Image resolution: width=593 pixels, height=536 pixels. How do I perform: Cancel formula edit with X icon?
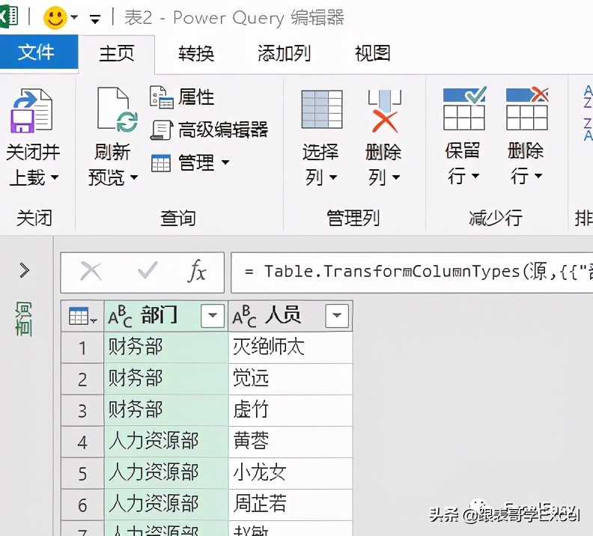click(x=91, y=272)
